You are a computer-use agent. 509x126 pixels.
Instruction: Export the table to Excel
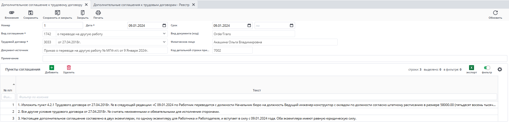click(x=472, y=68)
